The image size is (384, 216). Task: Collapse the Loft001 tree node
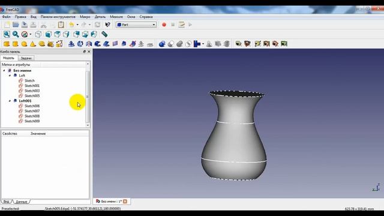10,101
